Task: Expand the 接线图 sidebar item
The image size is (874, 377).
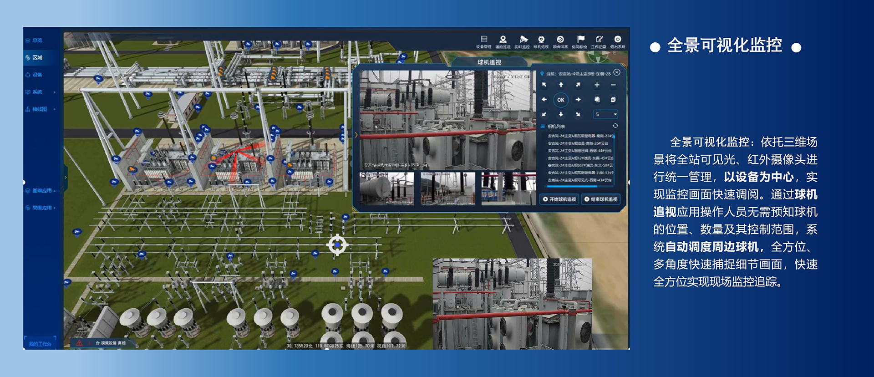Action: click(40, 109)
